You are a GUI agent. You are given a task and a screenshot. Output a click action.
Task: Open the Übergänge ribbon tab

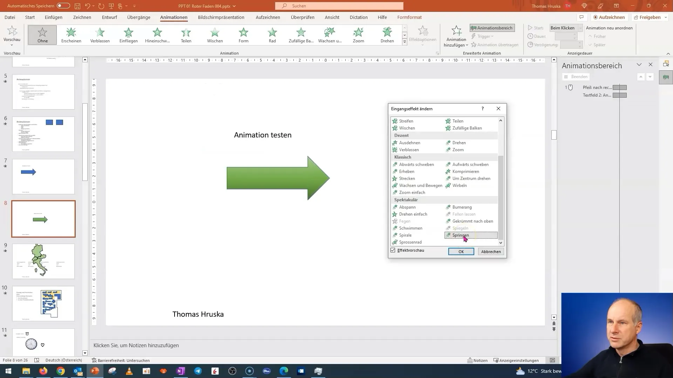pos(139,17)
